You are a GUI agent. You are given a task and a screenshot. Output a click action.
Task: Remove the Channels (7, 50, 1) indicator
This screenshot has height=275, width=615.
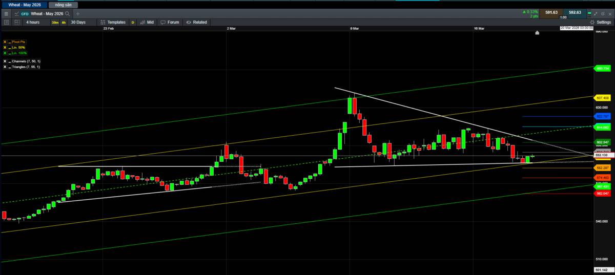(x=5, y=61)
